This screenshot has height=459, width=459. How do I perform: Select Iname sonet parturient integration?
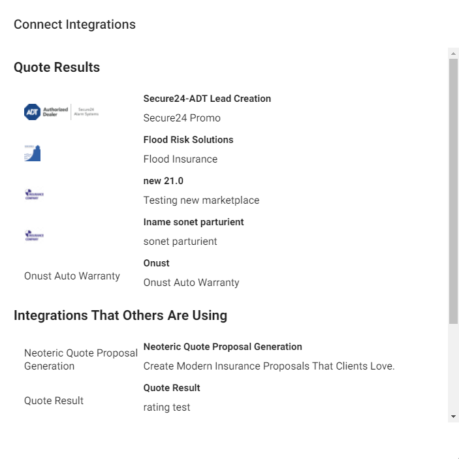[x=193, y=222]
